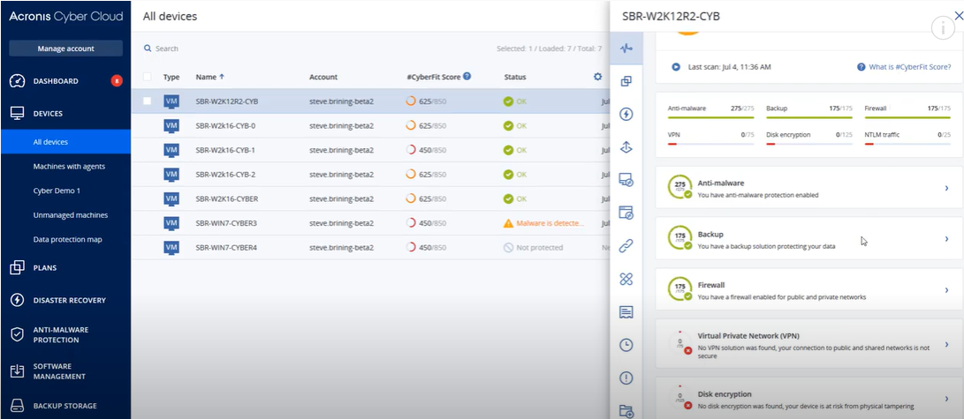Open the exclamation alerts icon in device panel
Viewport: 964px width, 419px height.
pyautogui.click(x=626, y=378)
